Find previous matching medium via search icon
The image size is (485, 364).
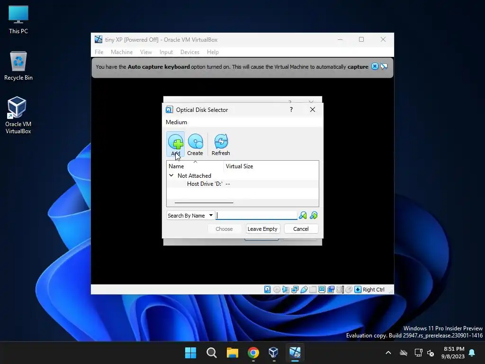(303, 216)
